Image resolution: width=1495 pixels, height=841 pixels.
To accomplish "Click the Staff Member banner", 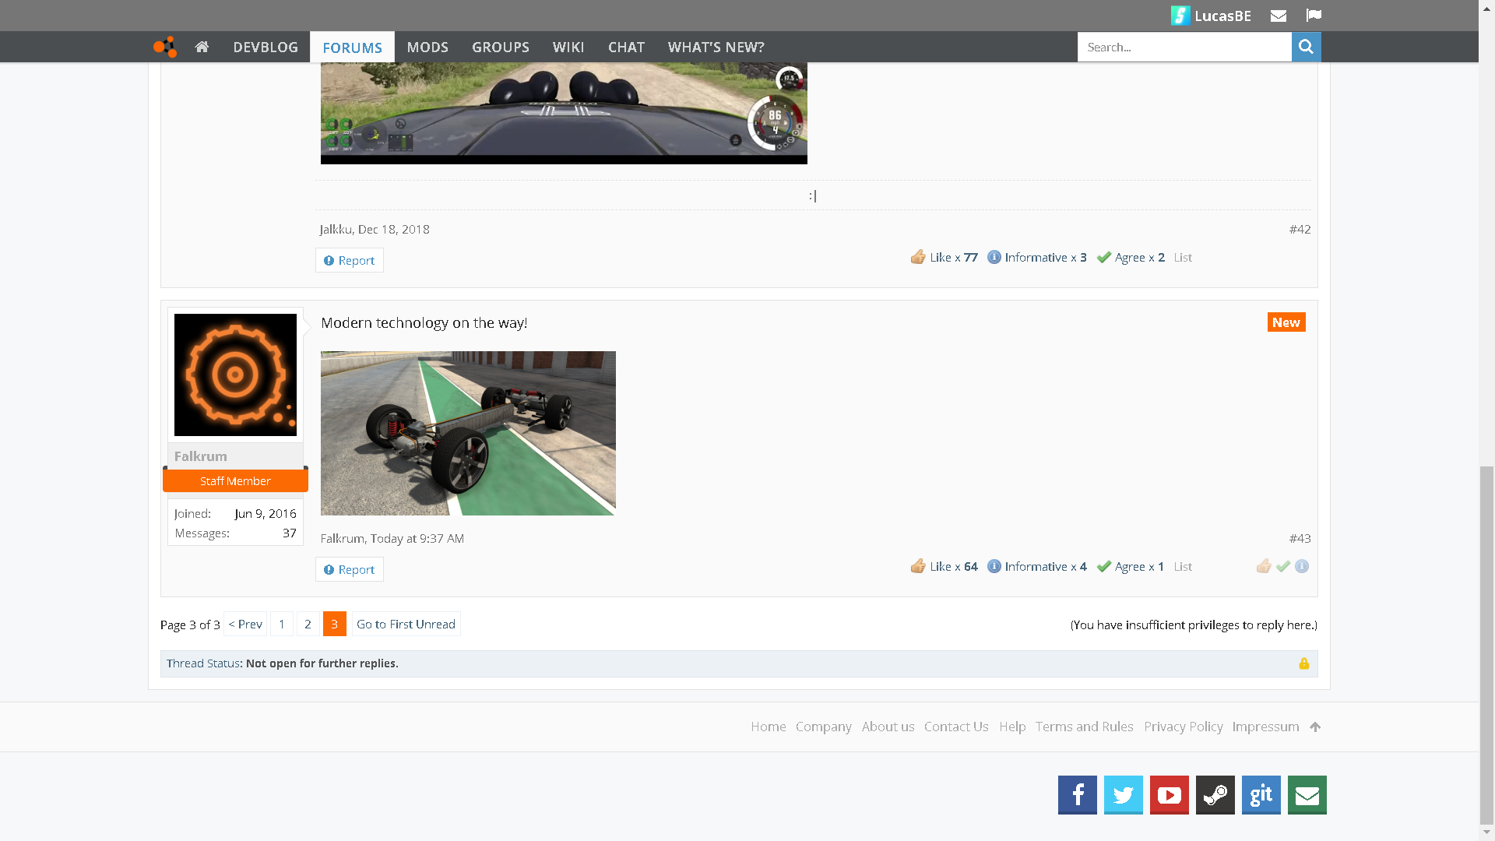I will point(235,480).
